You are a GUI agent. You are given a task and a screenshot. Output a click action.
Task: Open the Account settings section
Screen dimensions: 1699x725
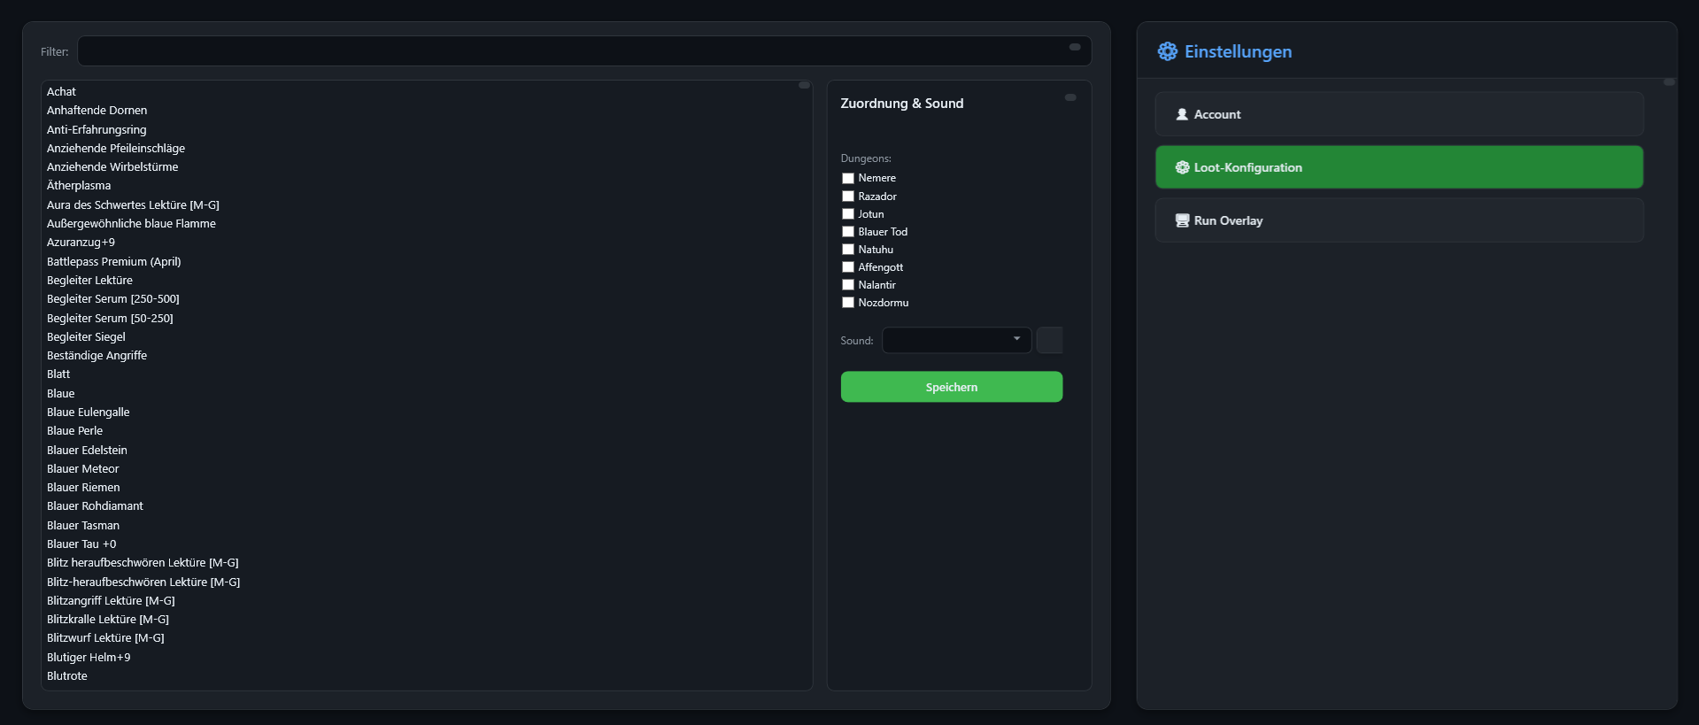[1399, 114]
